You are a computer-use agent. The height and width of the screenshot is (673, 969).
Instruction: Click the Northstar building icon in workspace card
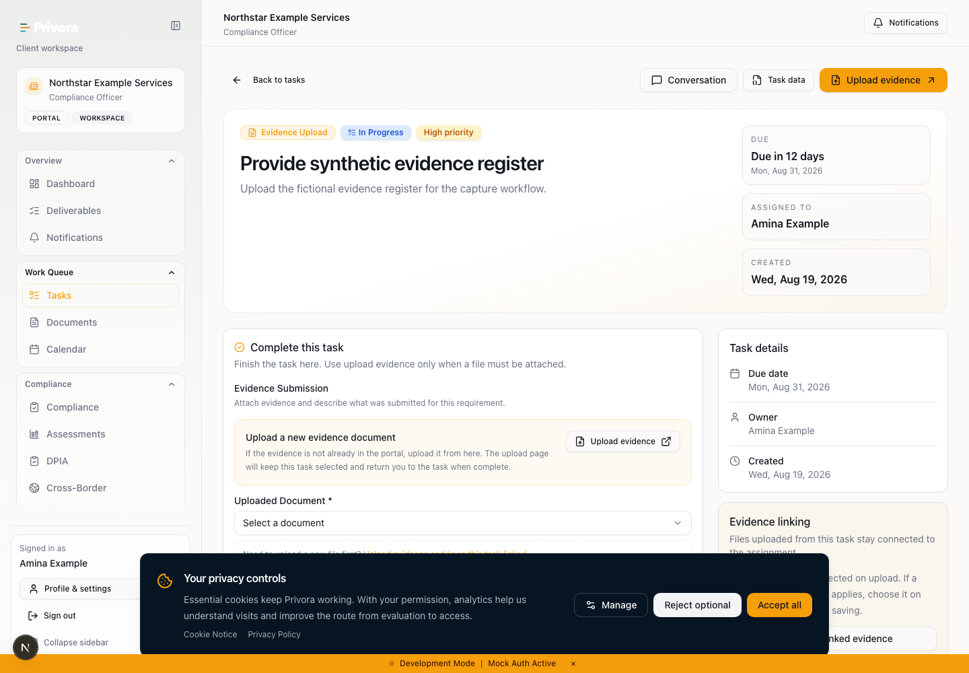pos(34,86)
